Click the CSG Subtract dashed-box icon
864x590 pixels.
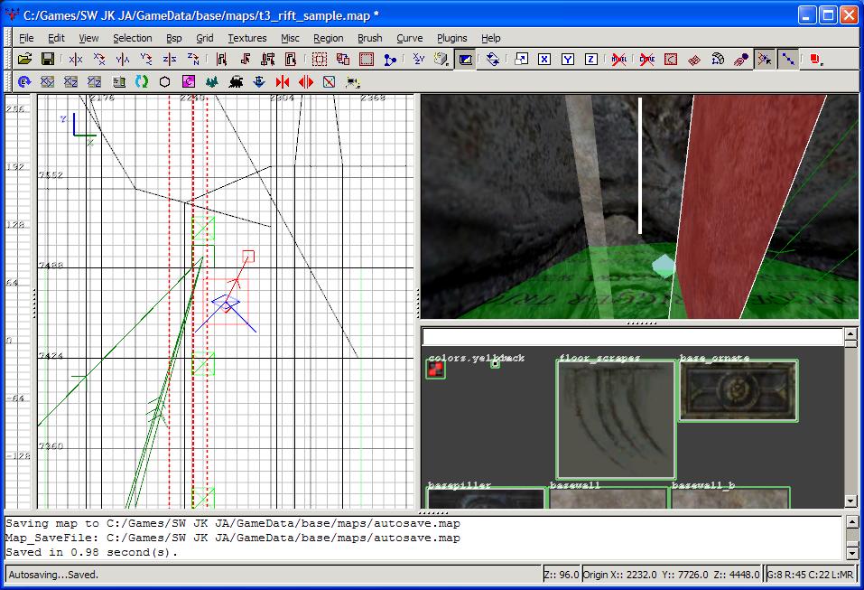(x=319, y=59)
